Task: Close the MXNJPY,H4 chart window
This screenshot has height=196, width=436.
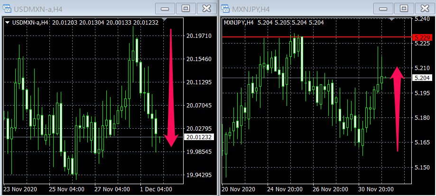Action: 425,9
